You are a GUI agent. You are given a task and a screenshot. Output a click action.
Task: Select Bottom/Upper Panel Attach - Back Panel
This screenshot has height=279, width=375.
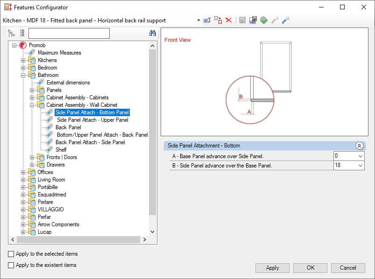coord(102,135)
